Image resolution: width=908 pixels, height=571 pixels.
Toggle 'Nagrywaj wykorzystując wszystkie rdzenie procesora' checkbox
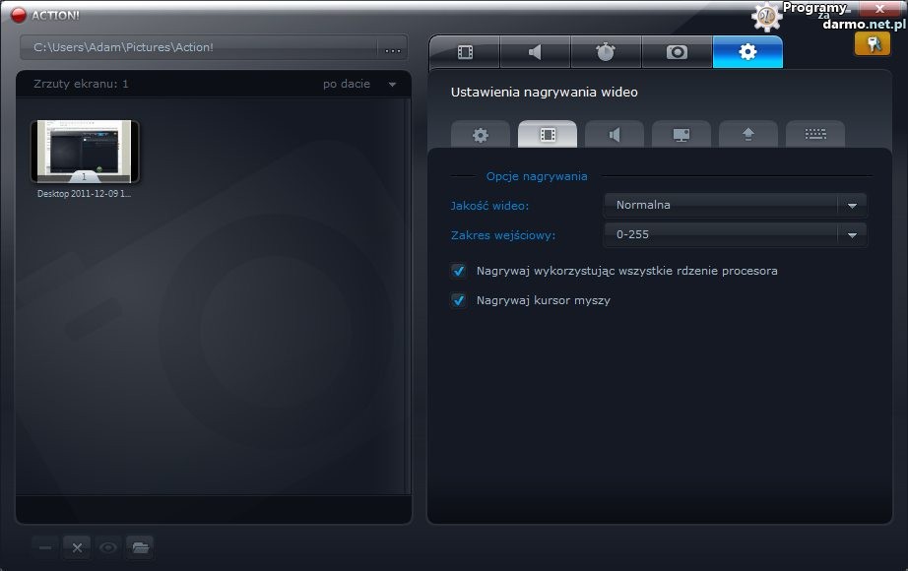coord(458,271)
